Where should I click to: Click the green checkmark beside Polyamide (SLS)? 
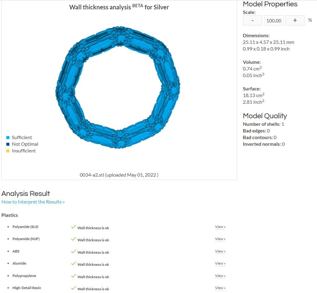[x=73, y=227]
